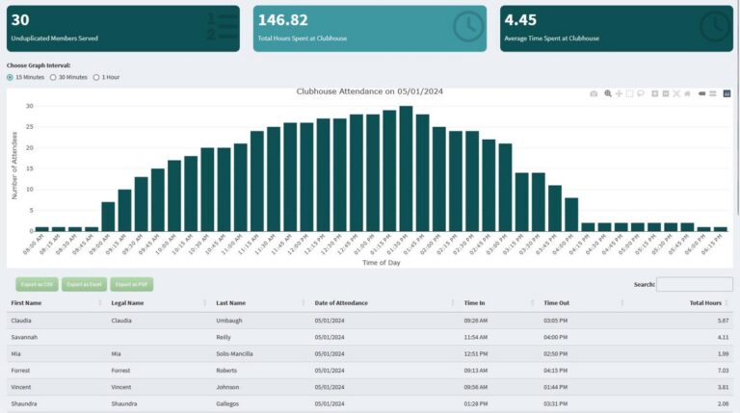The height and width of the screenshot is (413, 740).
Task: Choose the lasso select tool in the chart toolbar
Action: click(x=641, y=93)
